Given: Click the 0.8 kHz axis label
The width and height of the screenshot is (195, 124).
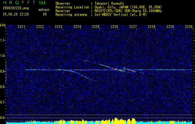Looking at the screenshot, I should tap(3, 87).
